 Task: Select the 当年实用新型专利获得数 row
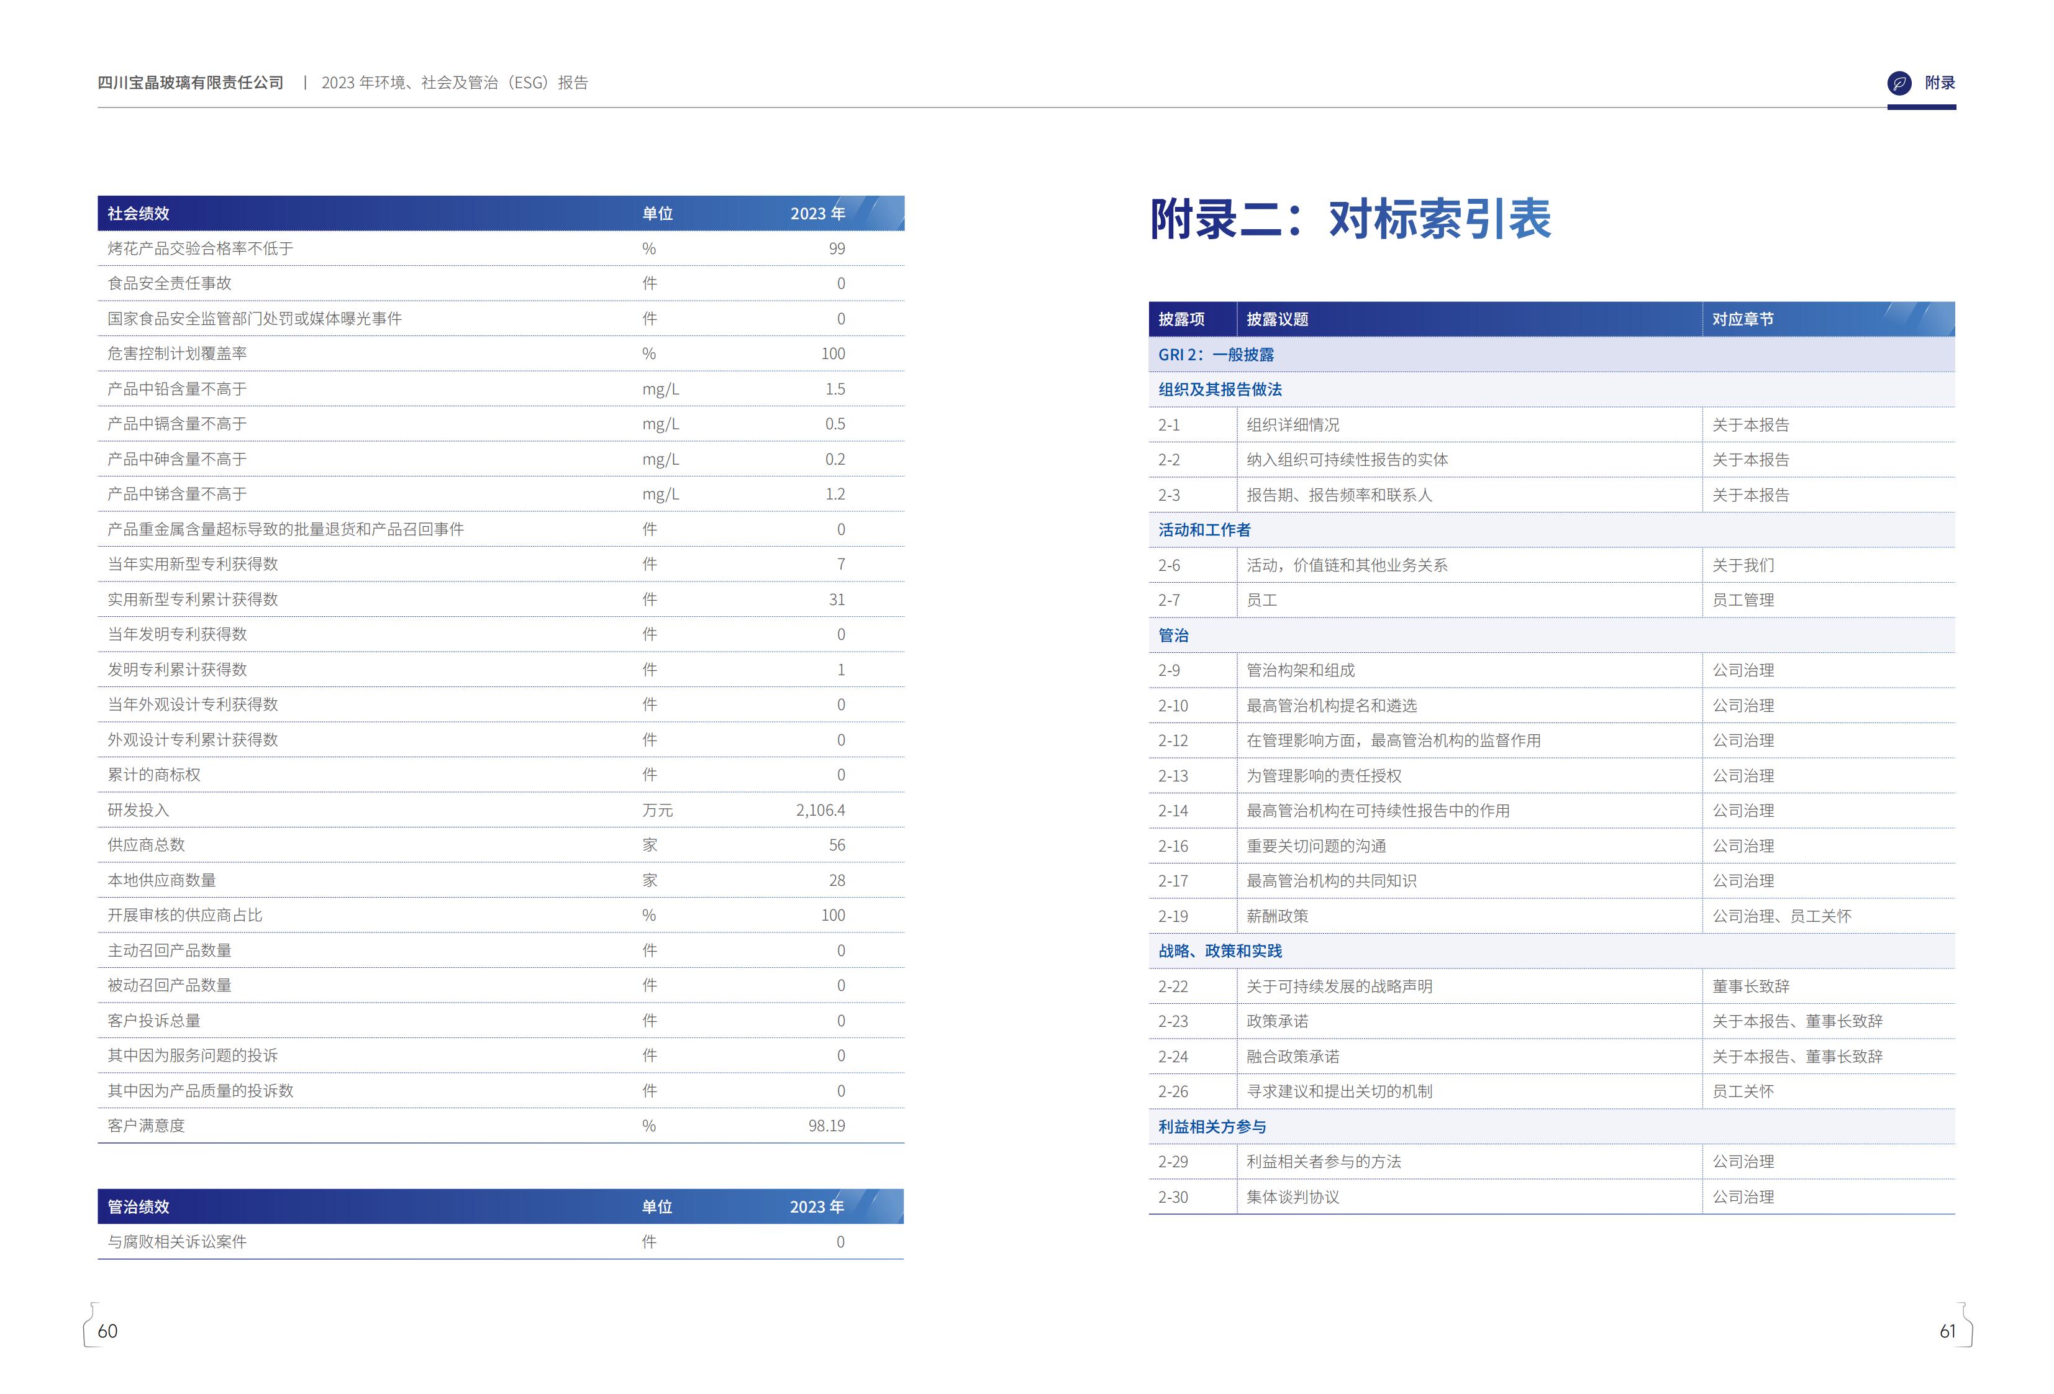pos(501,564)
